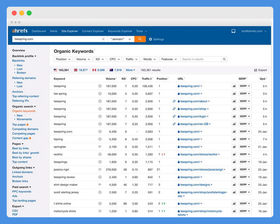Open the Volume filter dropdown
280x224 pixels.
83,59
